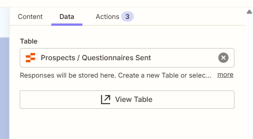Click the empty panel area below View Table

point(127,124)
